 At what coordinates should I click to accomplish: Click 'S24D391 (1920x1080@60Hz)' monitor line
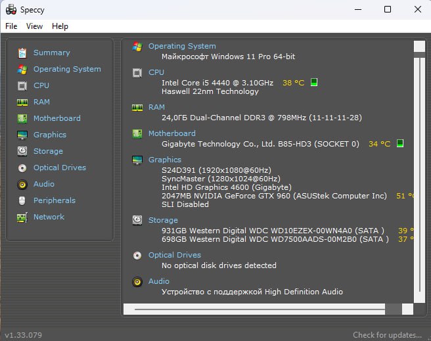216,170
